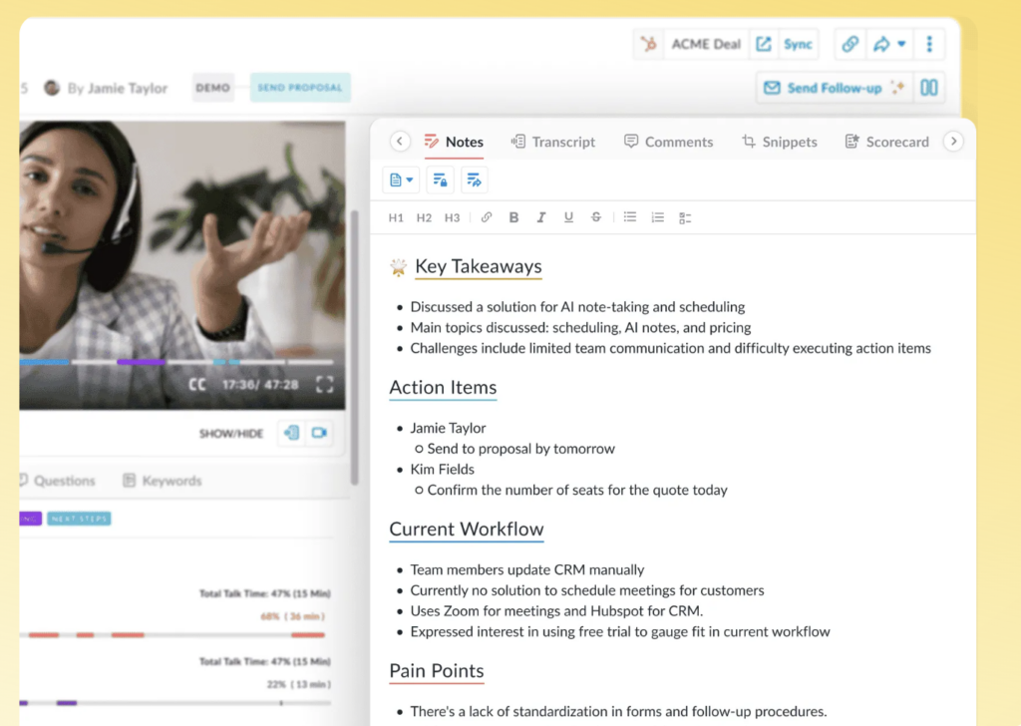Viewport: 1021px width, 726px height.
Task: Enter fullscreen video mode
Action: 324,384
